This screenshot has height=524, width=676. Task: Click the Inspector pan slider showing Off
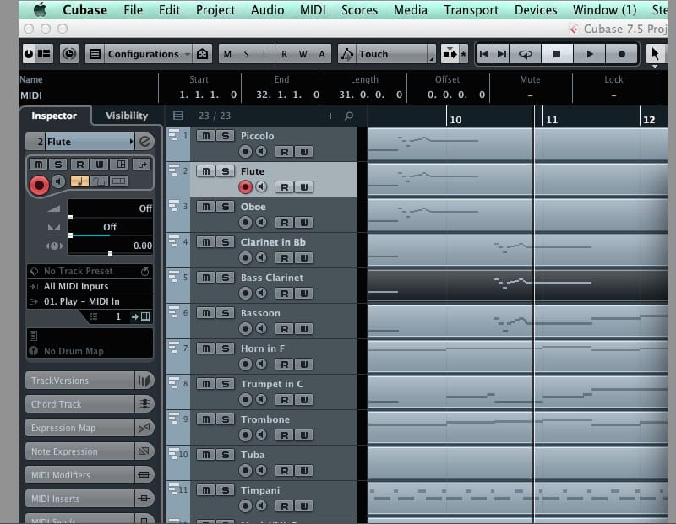[x=111, y=227]
